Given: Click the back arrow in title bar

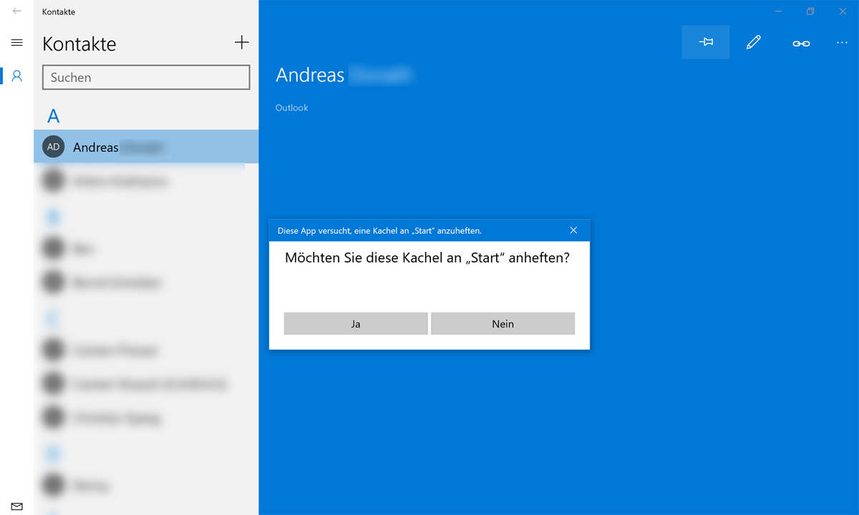Looking at the screenshot, I should (x=16, y=11).
